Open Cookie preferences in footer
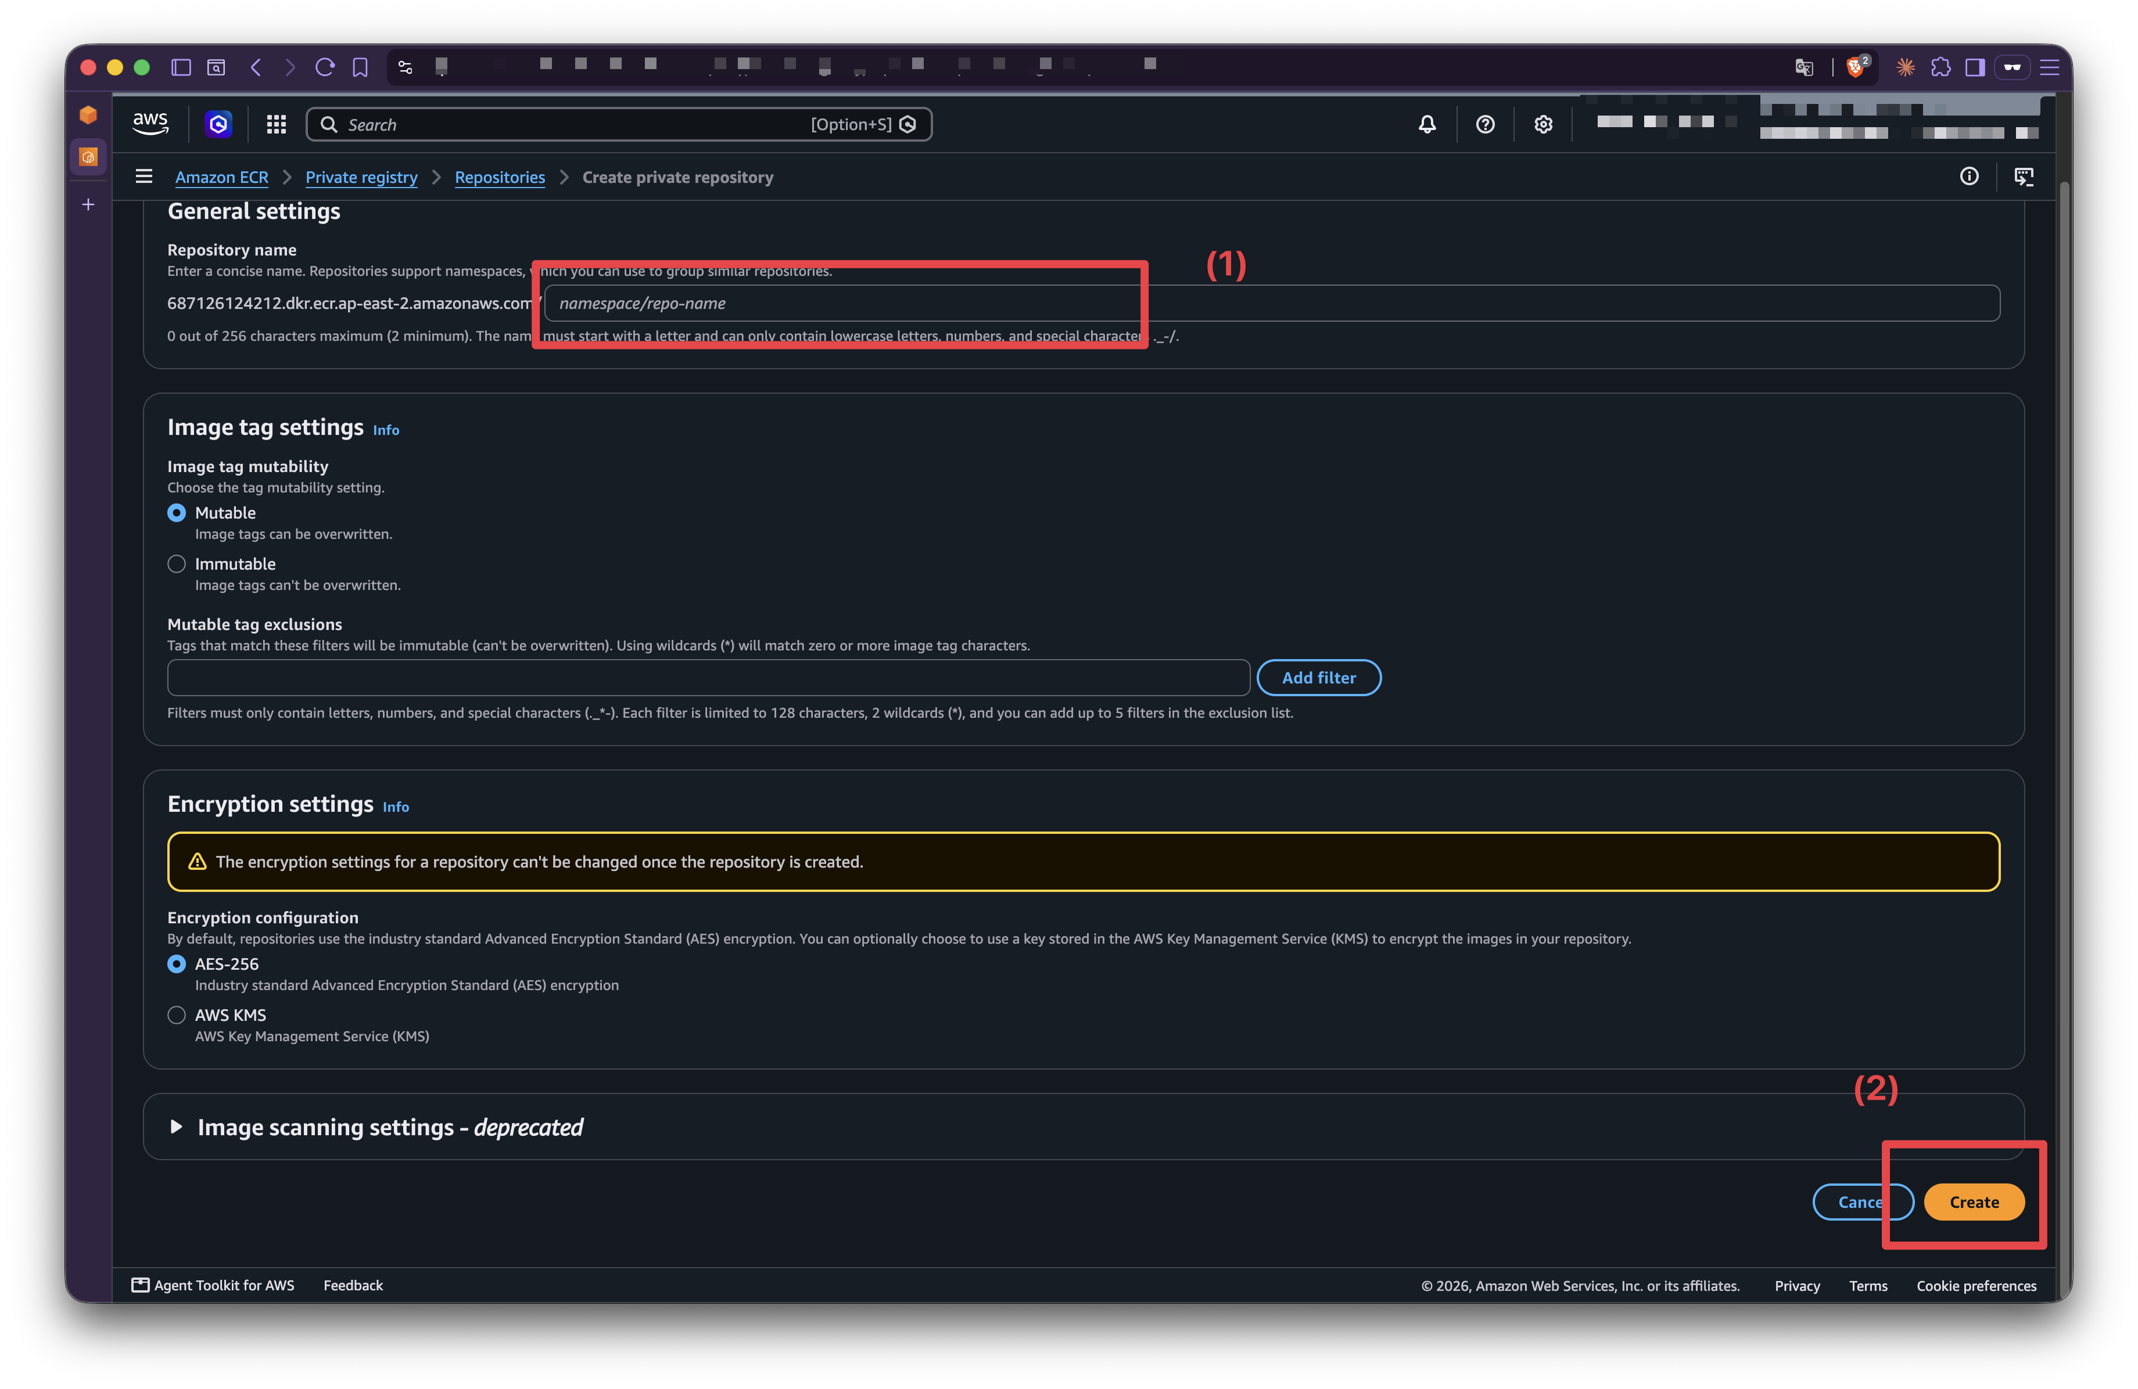 [1976, 1286]
